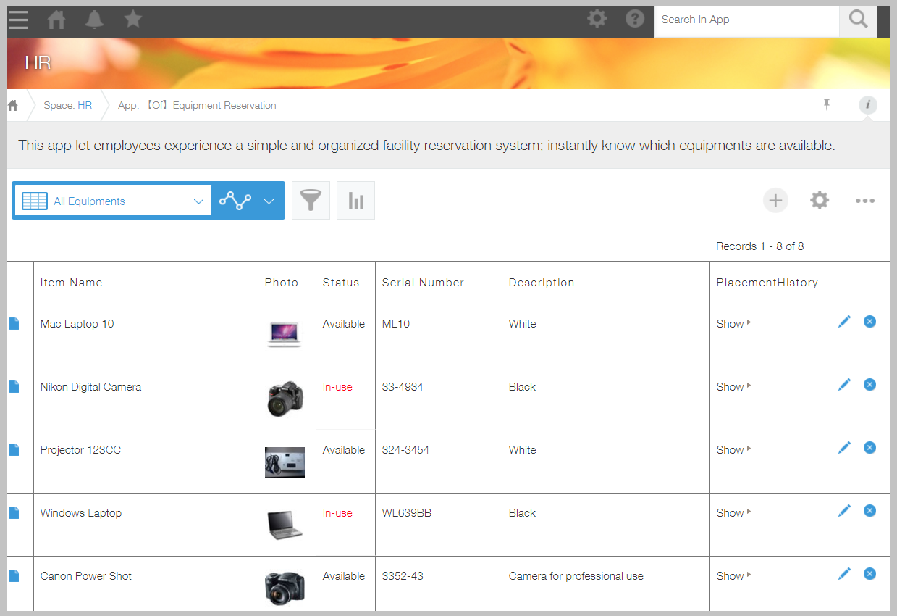This screenshot has width=897, height=616.
Task: Edit the Mac Laptop 10 record
Action: [844, 322]
